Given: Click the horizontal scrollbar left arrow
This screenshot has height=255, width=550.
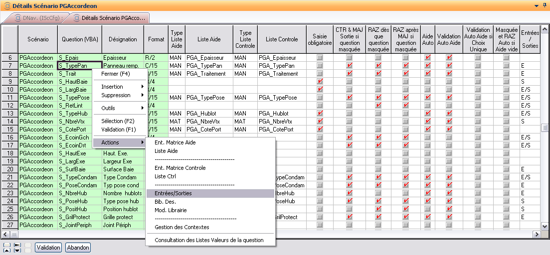Looking at the screenshot, I should (x=5, y=234).
